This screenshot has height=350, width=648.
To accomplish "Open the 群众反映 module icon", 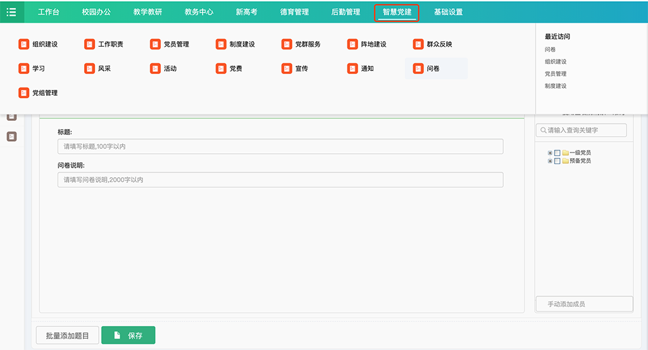I will coord(418,44).
